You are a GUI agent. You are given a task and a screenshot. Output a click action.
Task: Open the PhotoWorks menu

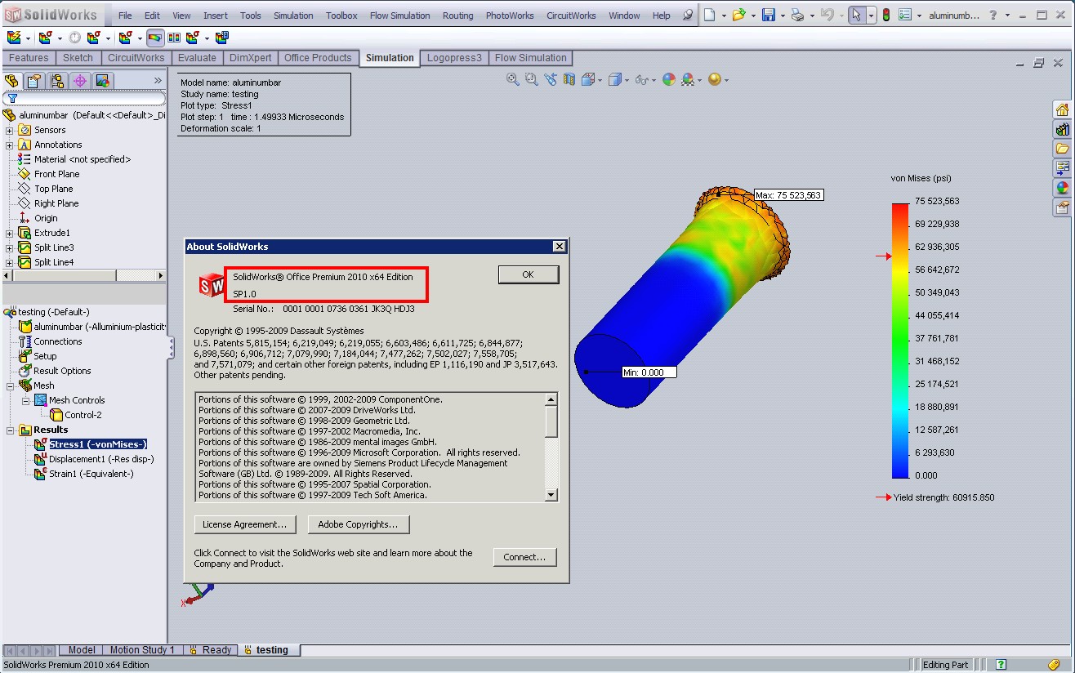coord(510,15)
